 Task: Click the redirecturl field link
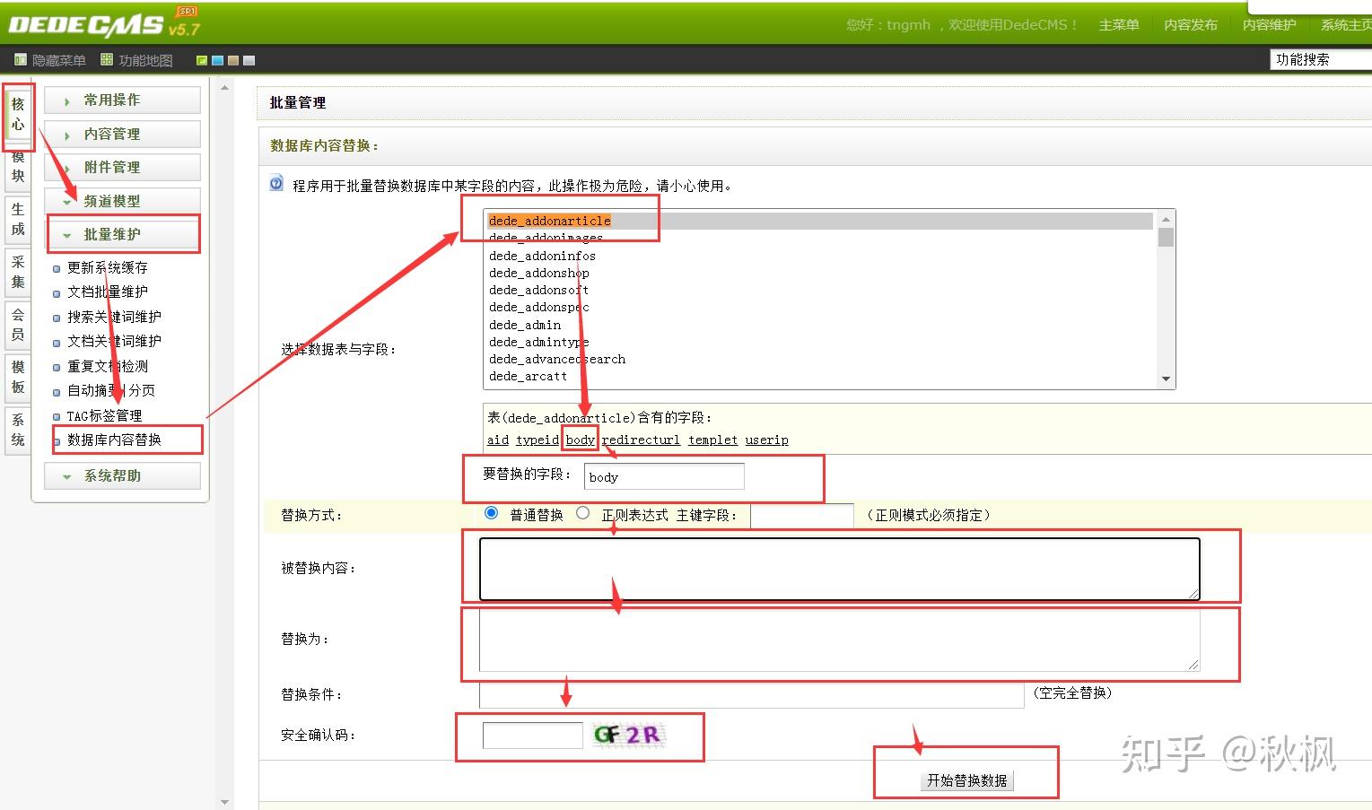[x=641, y=440]
